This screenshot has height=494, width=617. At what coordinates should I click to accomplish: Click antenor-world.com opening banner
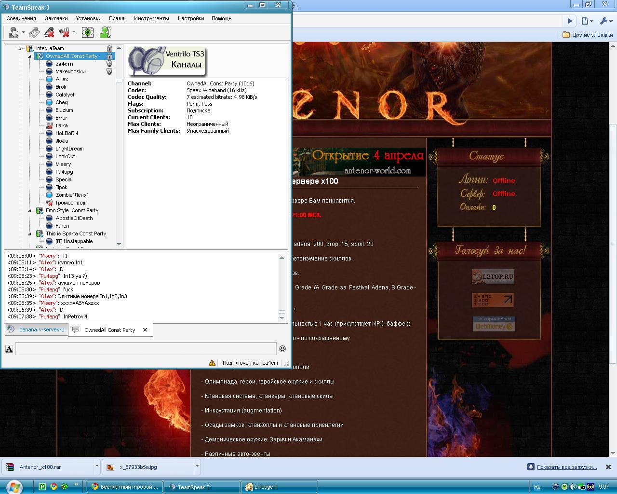[x=359, y=162]
